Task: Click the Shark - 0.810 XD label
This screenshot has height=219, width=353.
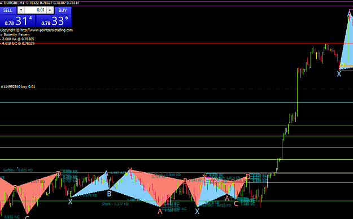Action: click(x=167, y=175)
